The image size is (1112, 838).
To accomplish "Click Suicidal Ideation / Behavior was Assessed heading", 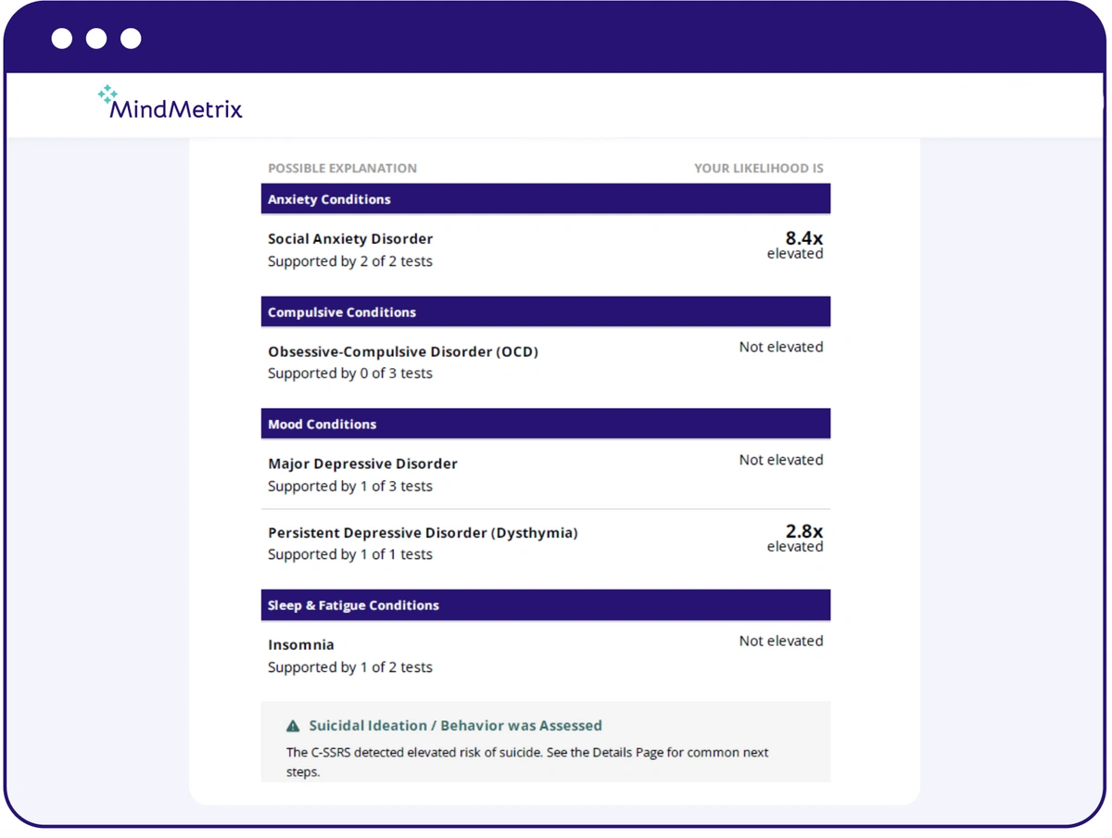I will pyautogui.click(x=455, y=726).
